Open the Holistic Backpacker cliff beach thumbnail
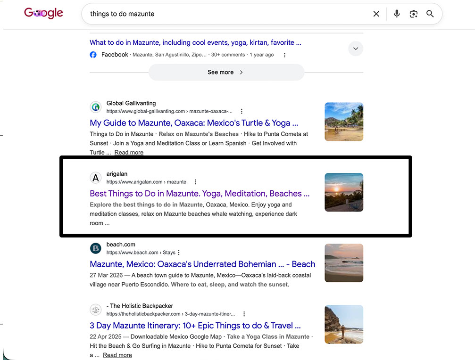475x360 pixels. (x=344, y=324)
